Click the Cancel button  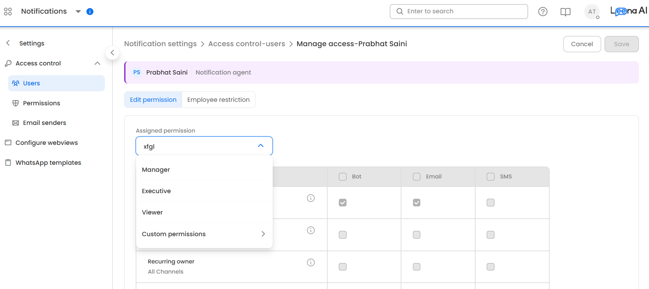coord(582,44)
